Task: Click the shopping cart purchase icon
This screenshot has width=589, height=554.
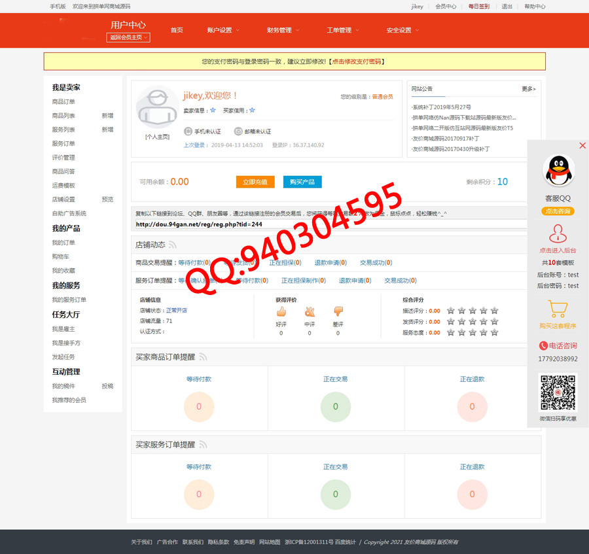Action: pyautogui.click(x=558, y=309)
